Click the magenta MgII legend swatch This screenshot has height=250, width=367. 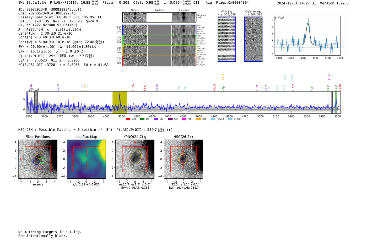click(184, 119)
